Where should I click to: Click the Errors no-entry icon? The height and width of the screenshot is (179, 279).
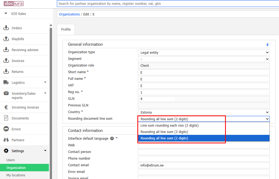(6, 129)
